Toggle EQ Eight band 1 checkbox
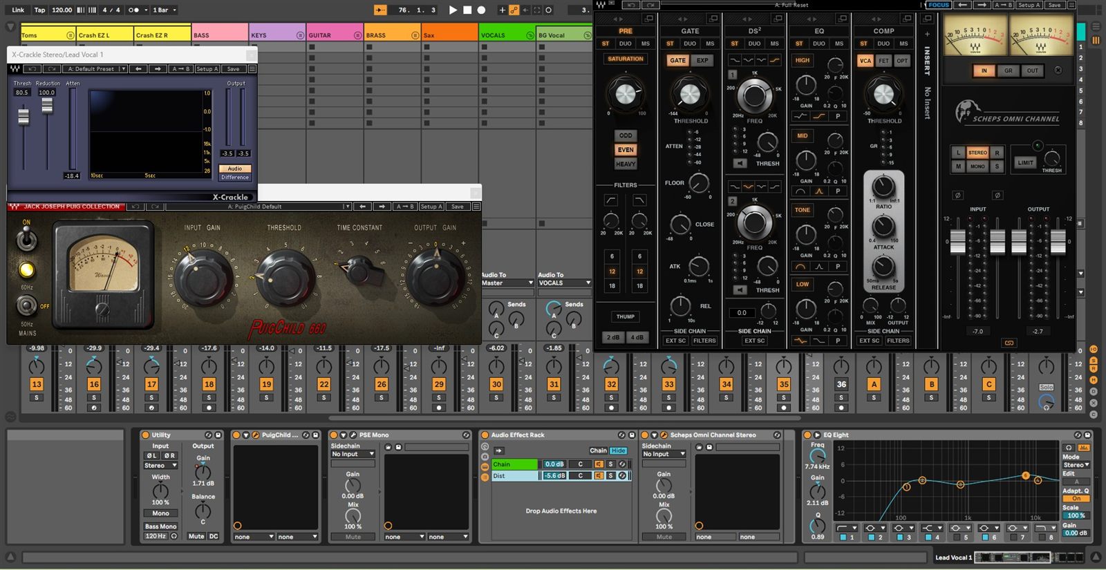This screenshot has height=570, width=1106. (x=844, y=537)
